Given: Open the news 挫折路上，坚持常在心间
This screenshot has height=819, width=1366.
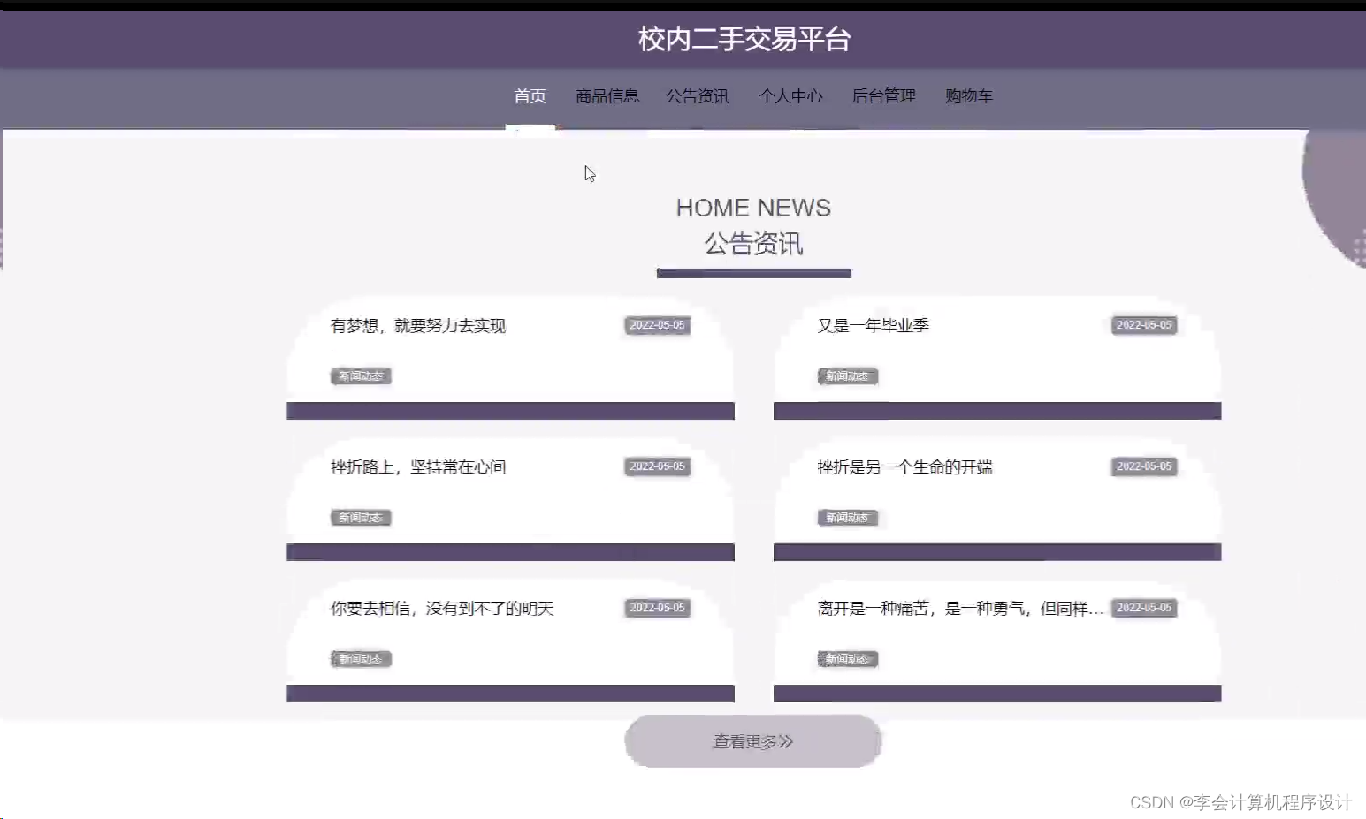Looking at the screenshot, I should tap(416, 466).
